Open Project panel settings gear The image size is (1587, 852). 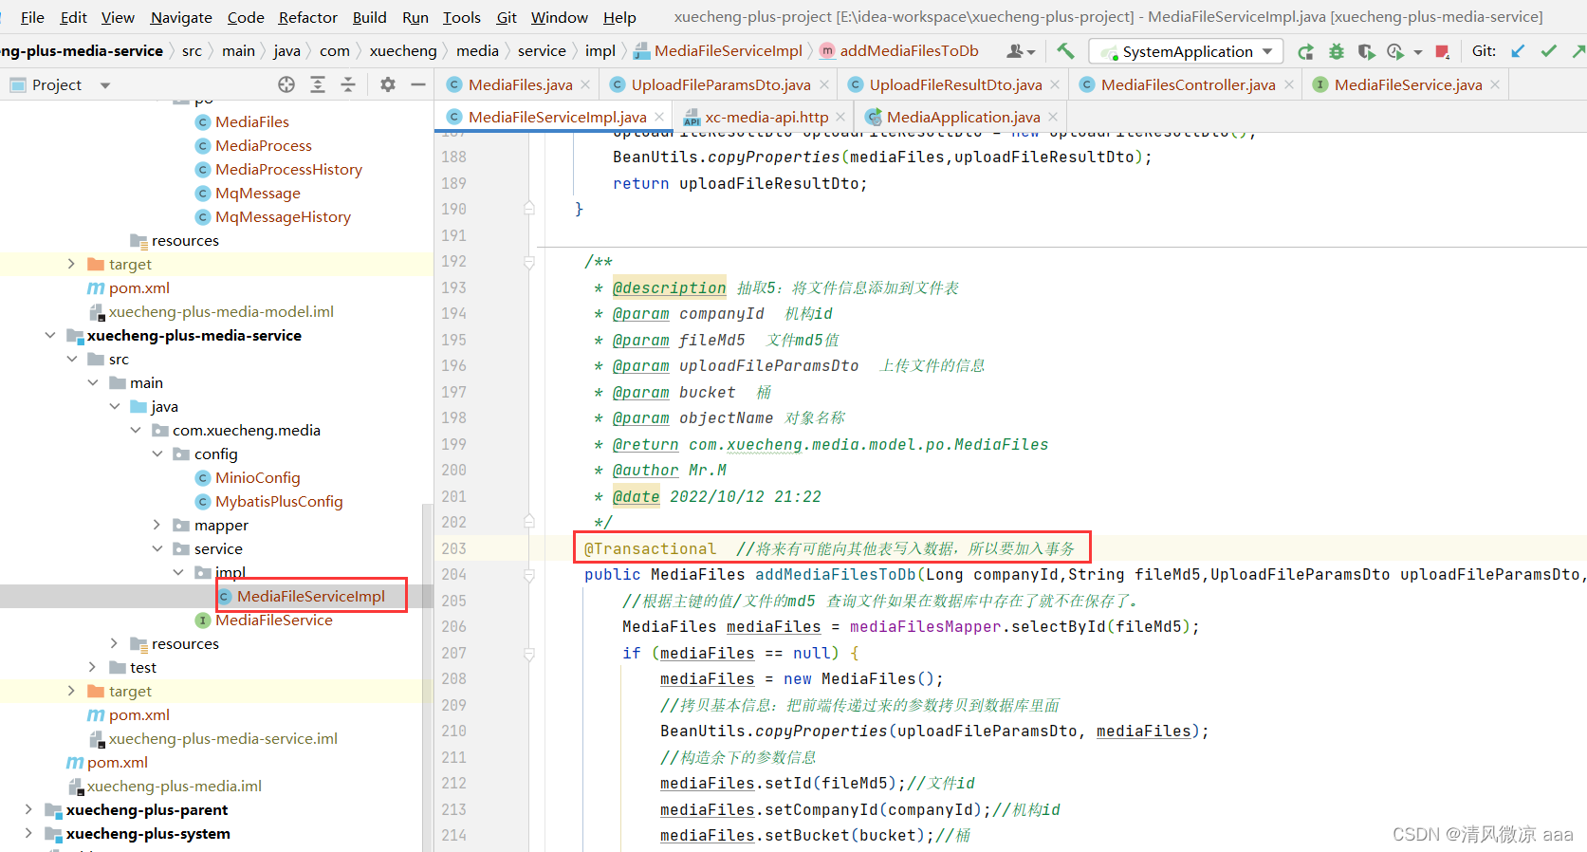point(388,84)
